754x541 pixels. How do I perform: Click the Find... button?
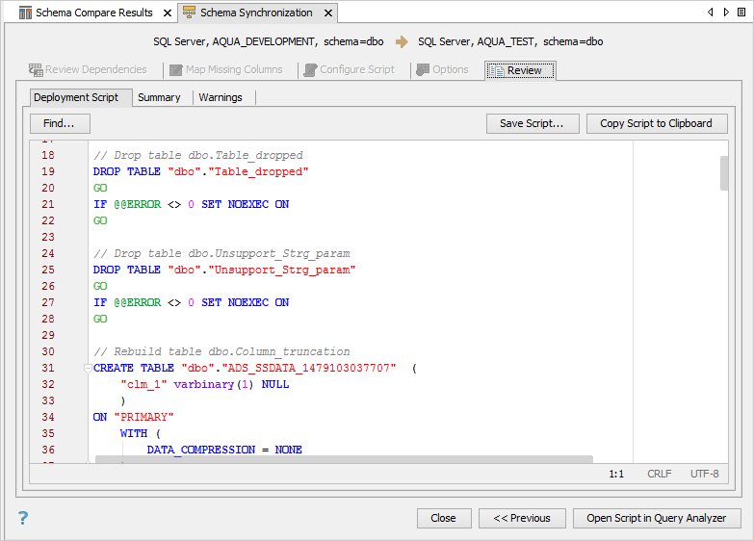(60, 123)
